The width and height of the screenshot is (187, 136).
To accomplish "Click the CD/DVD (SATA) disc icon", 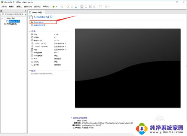I will tap(32, 43).
